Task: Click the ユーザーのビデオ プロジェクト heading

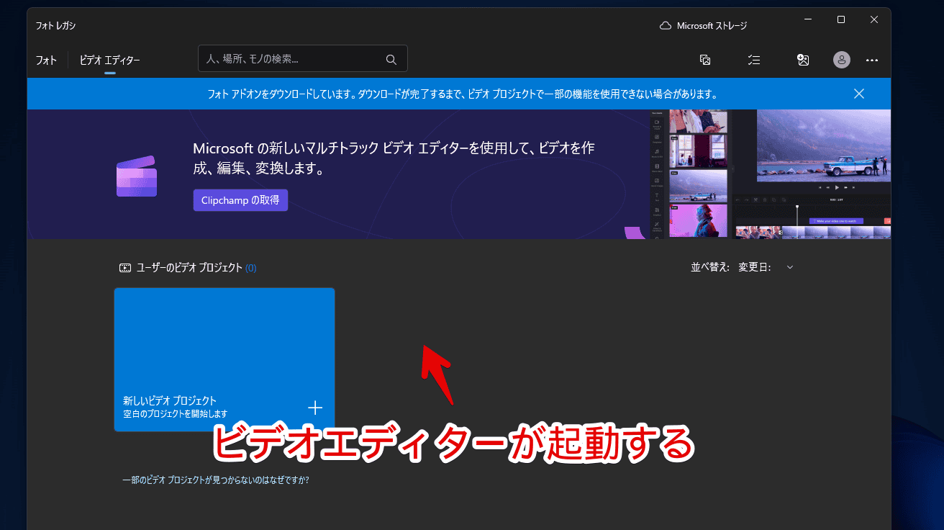Action: click(x=189, y=268)
